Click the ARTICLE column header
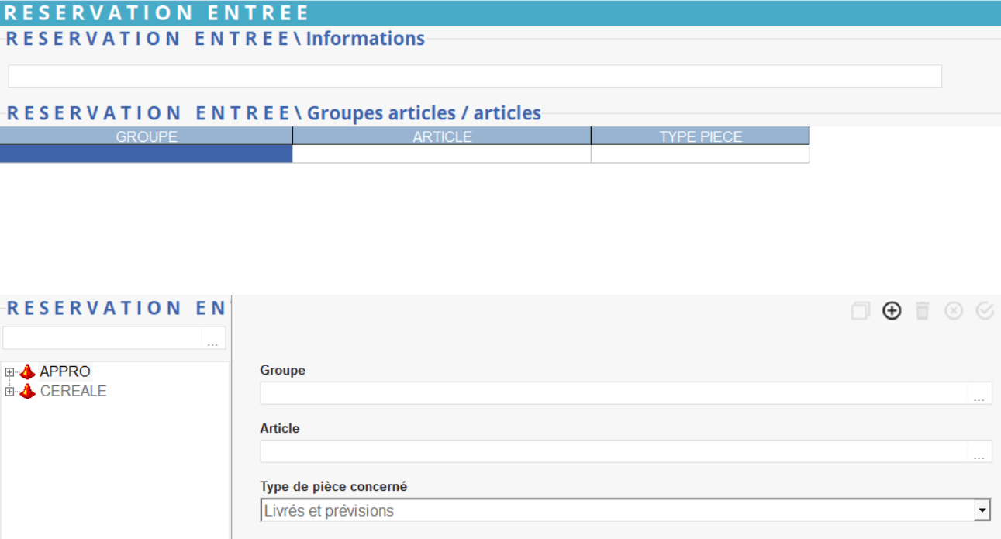1001x539 pixels. click(x=442, y=136)
